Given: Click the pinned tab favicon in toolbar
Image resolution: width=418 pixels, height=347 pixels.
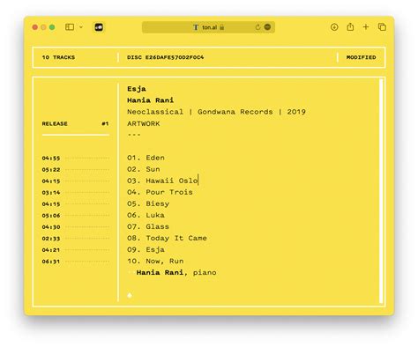Looking at the screenshot, I should [x=99, y=27].
